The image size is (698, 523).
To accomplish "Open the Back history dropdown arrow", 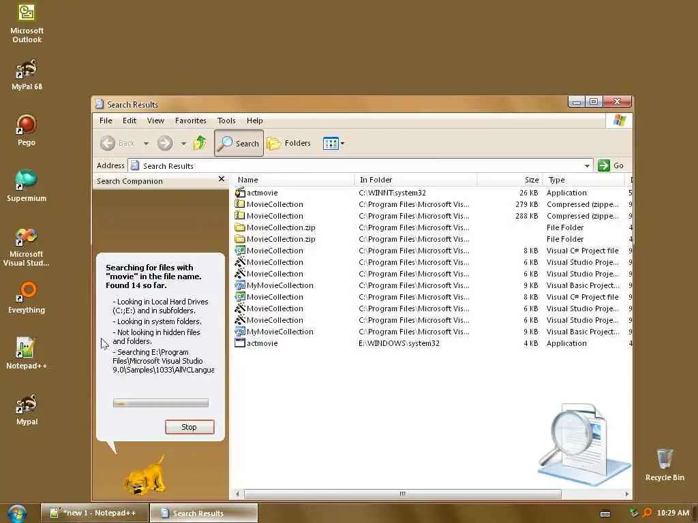I will tap(146, 143).
